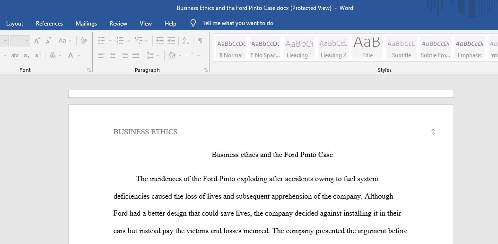Click the Numbering list icon
Screen dimensions: 498x244
tap(120, 41)
